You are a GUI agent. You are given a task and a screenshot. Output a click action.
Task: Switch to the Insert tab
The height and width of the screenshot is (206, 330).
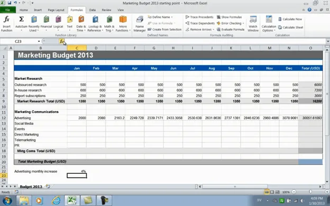click(x=38, y=10)
